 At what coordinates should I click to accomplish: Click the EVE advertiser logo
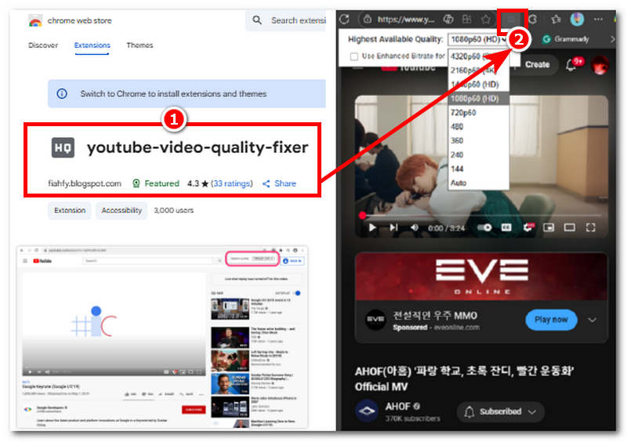point(375,320)
